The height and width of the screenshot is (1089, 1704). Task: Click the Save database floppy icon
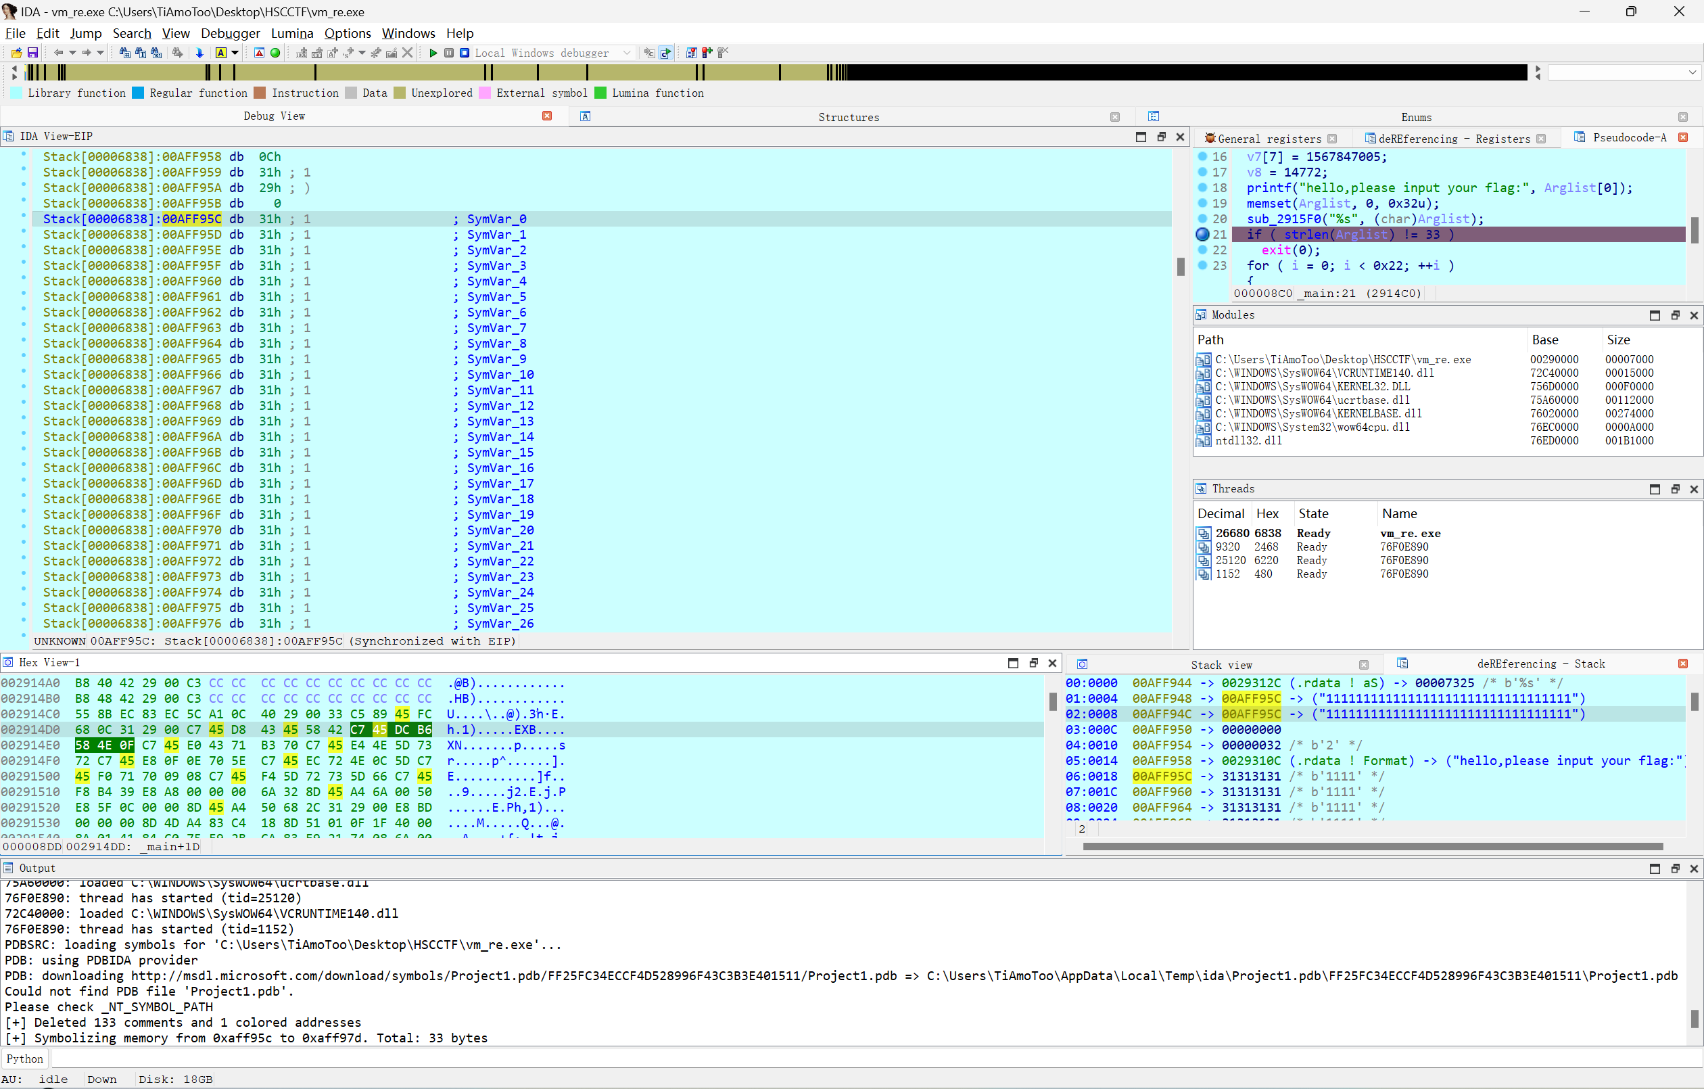point(32,53)
